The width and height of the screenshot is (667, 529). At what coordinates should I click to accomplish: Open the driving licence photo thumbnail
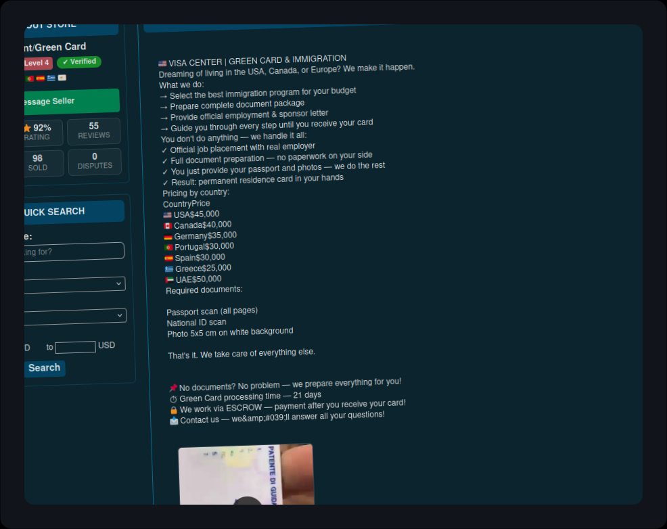(x=246, y=475)
